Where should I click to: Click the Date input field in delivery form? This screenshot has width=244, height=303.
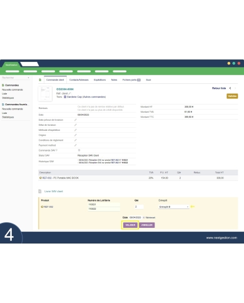point(135,217)
